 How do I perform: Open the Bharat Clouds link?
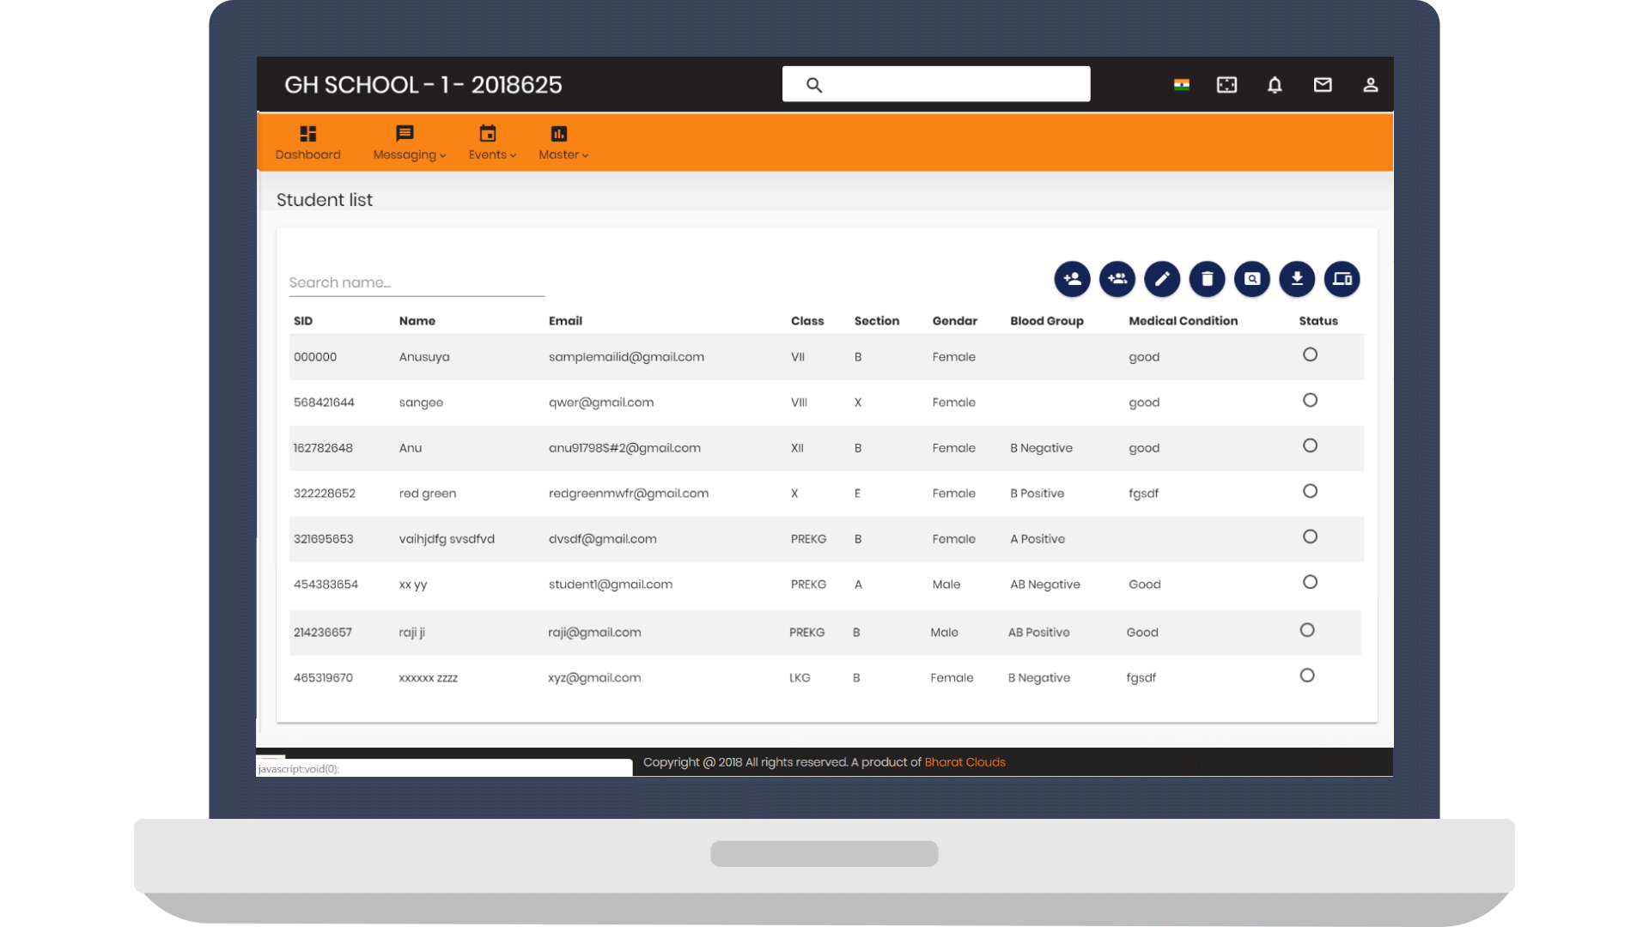tap(964, 762)
